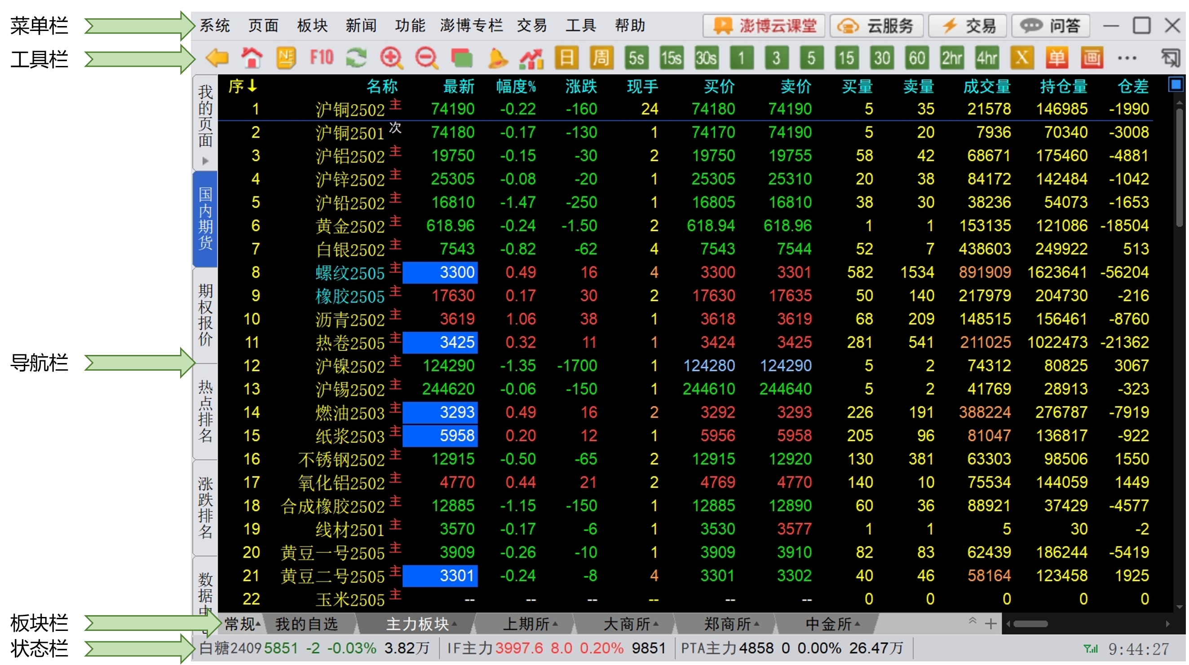
Task: Add a new board with plus button
Action: coord(990,625)
